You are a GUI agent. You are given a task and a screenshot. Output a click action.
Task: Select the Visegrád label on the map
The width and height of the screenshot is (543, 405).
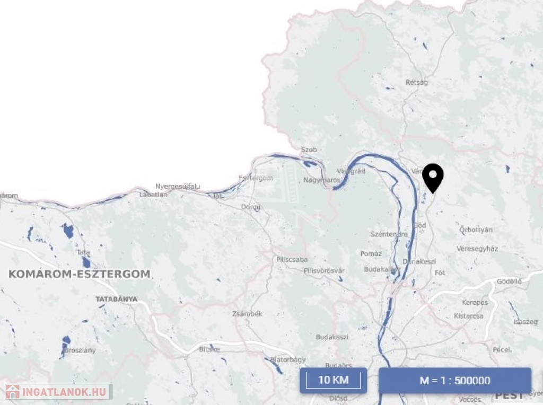pyautogui.click(x=351, y=171)
